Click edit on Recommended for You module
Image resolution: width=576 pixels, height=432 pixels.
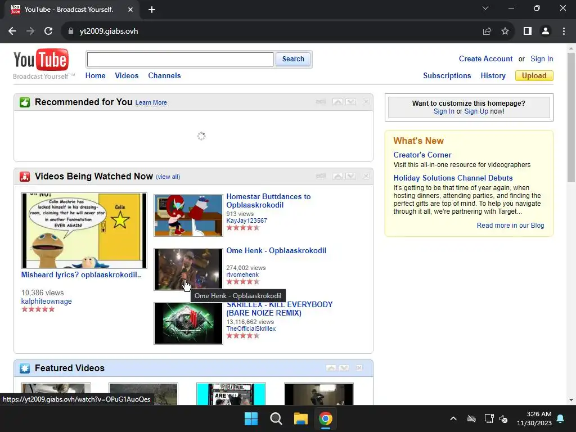click(321, 102)
